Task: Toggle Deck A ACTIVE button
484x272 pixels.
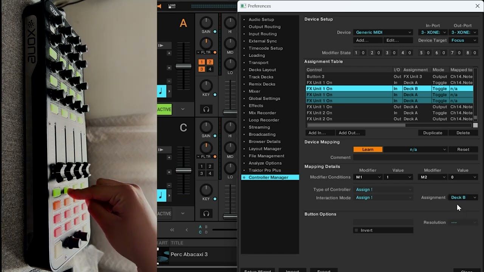Action: tap(164, 110)
